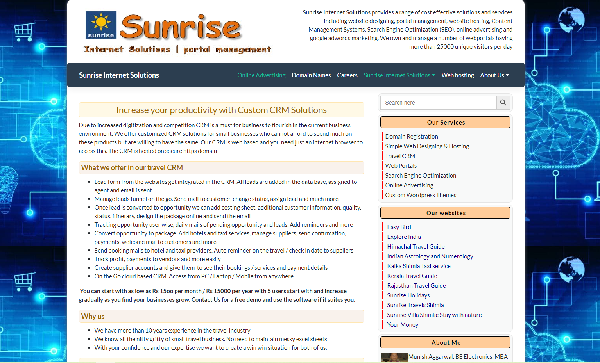
Task: Visit the Sunrise Travels Shimla link
Action: click(416, 305)
